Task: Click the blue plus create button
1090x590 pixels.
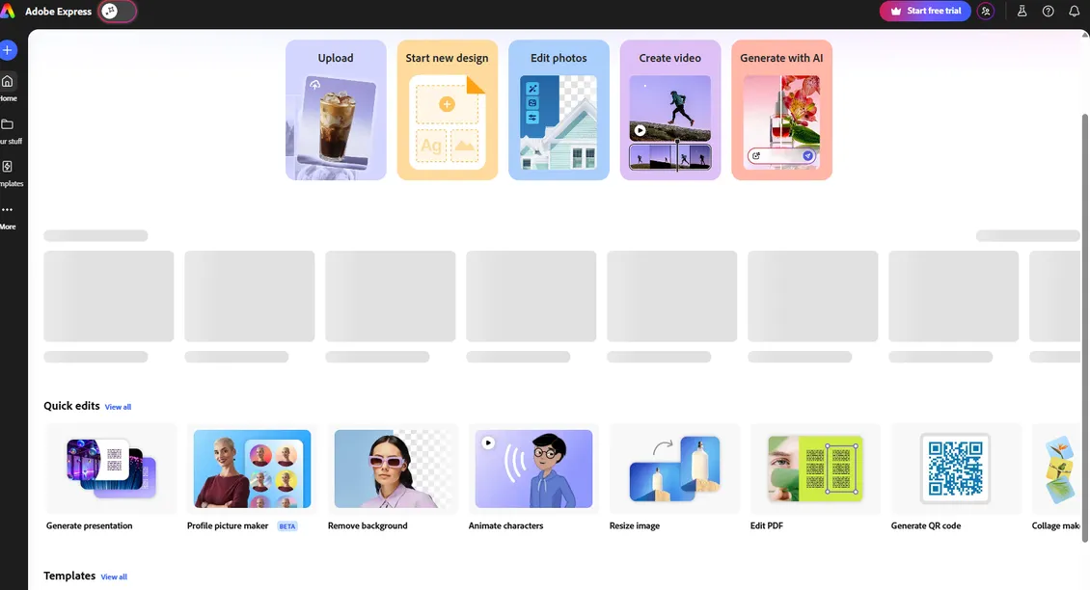Action: point(8,50)
